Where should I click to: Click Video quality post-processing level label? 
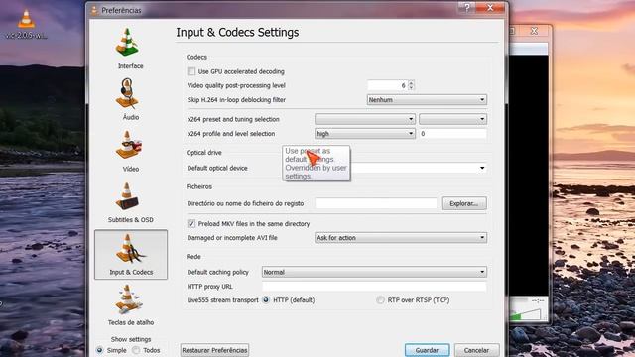tap(236, 86)
